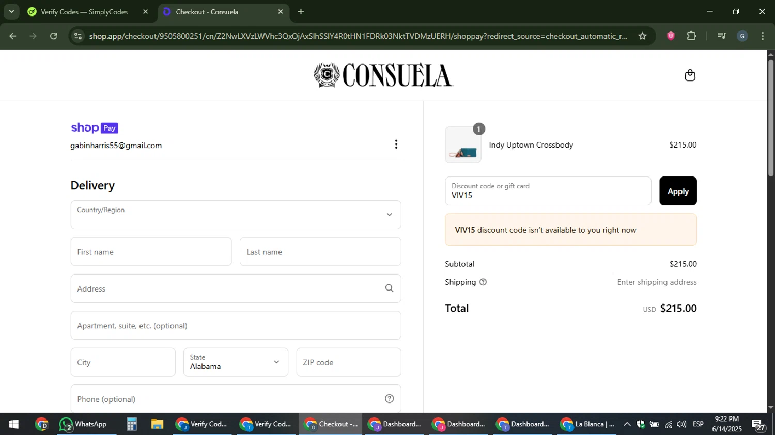Open the network icon in the system tray
Screen dimensions: 775x435
pyautogui.click(x=669, y=424)
